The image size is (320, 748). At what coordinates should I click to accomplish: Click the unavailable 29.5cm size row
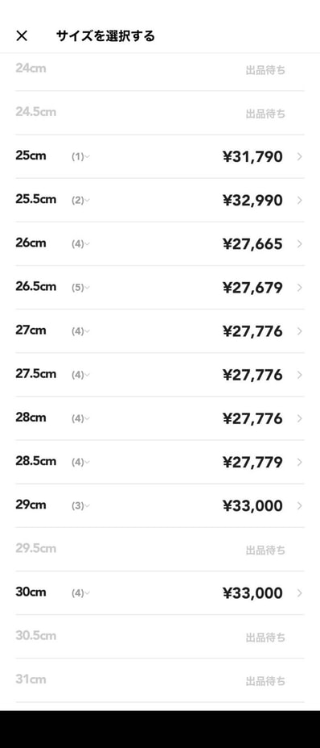160,549
